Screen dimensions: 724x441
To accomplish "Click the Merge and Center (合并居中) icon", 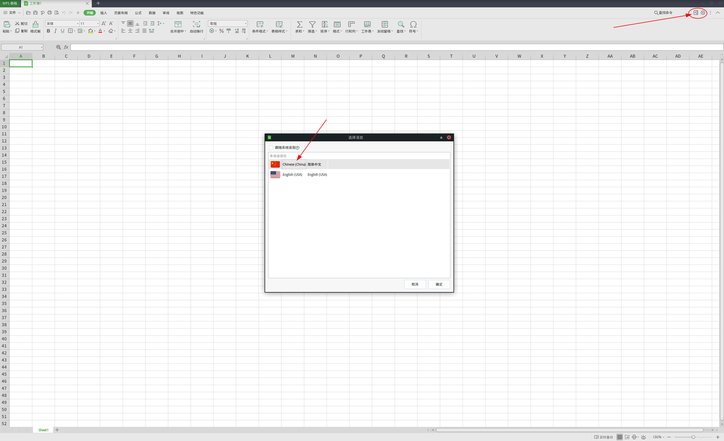I will (178, 24).
